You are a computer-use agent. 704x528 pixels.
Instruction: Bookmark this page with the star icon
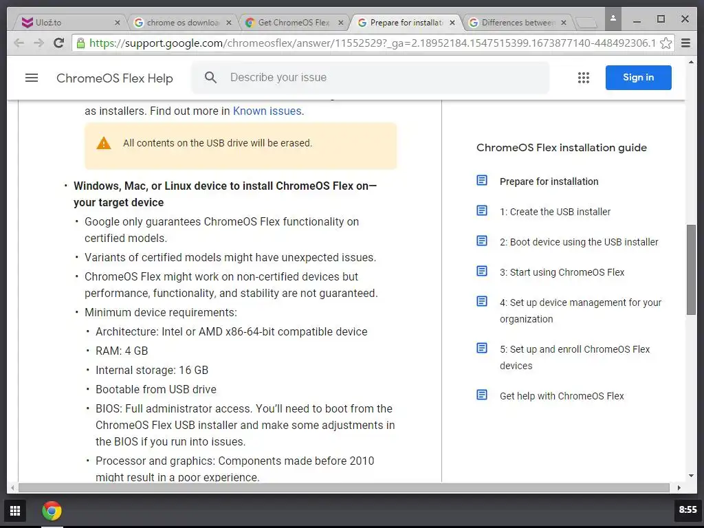665,43
